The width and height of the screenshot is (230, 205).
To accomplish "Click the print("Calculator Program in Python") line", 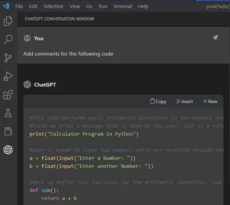I will pos(84,134).
